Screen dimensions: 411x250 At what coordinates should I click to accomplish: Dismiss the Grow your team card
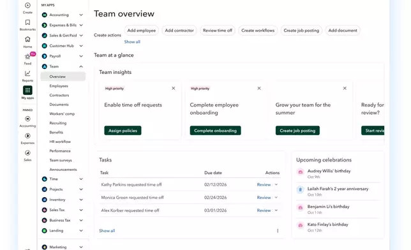pyautogui.click(x=345, y=88)
